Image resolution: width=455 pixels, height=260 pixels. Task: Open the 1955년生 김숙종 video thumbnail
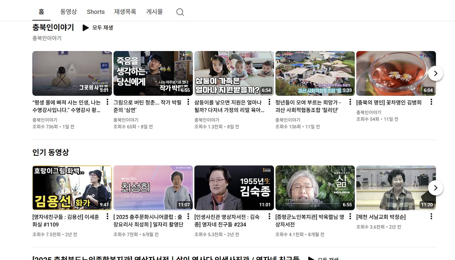tap(234, 188)
